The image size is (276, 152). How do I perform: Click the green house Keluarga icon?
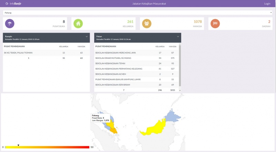click(78, 23)
